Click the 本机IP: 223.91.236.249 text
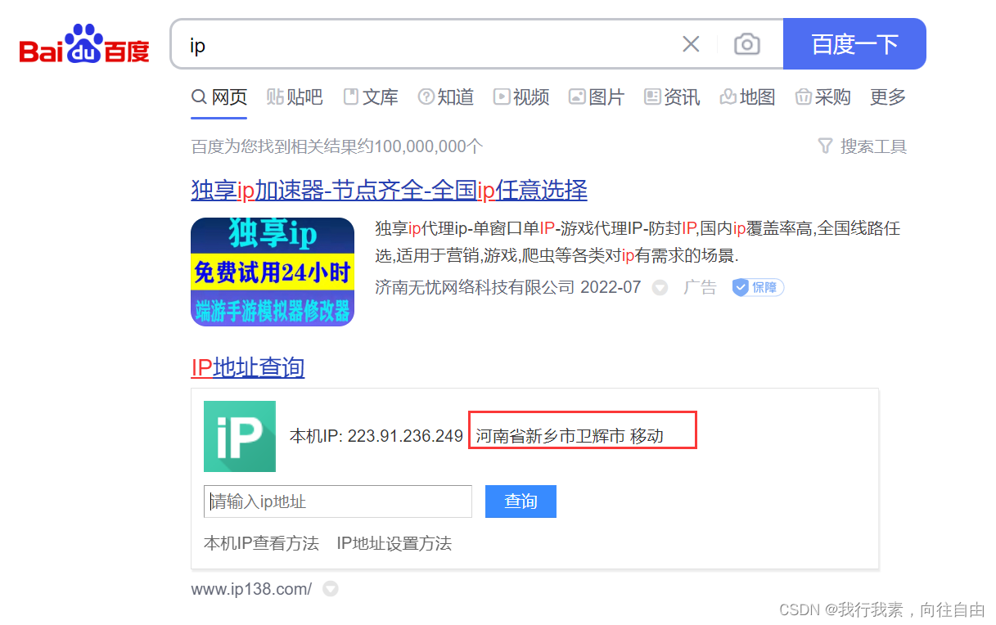996x625 pixels. pos(376,436)
